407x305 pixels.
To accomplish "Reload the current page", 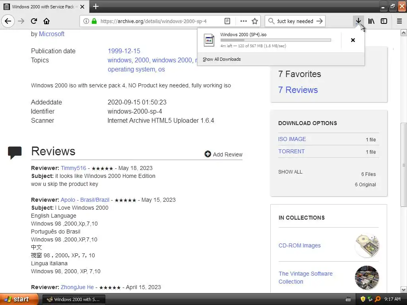I will click(x=34, y=21).
